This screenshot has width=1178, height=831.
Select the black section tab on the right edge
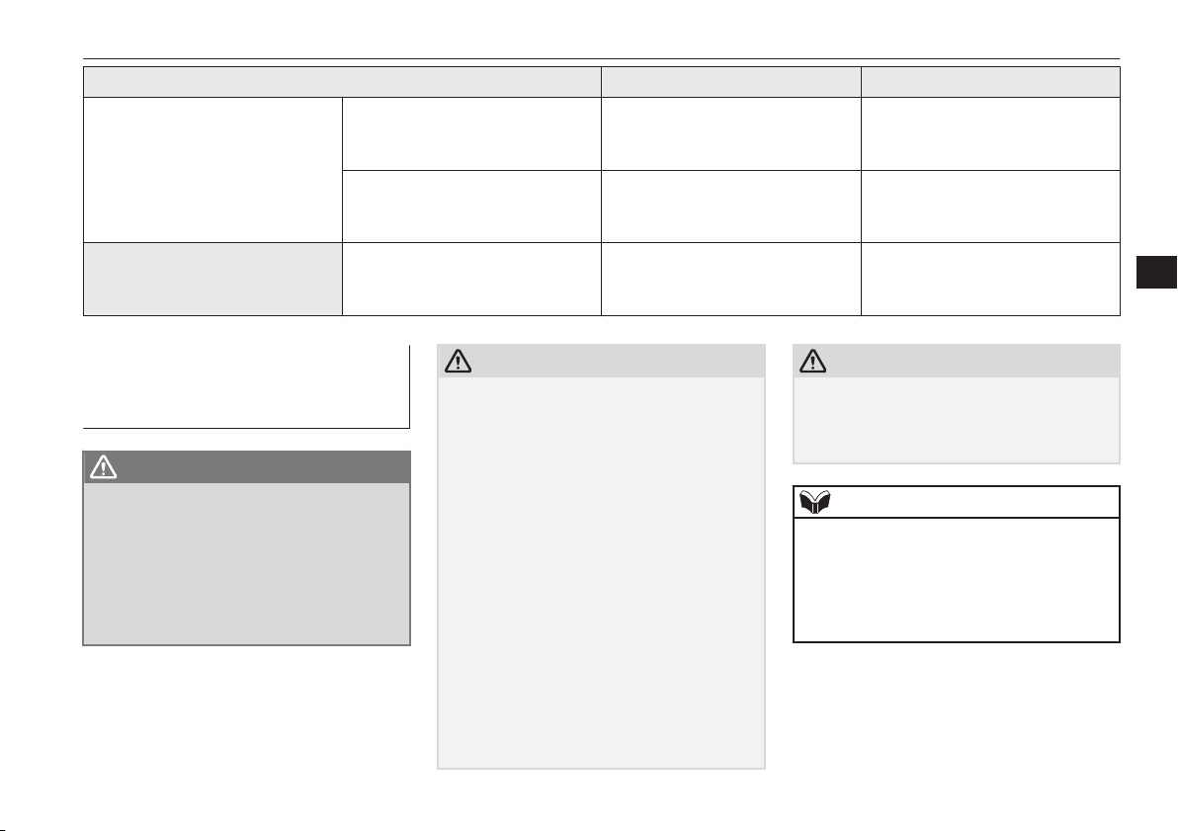tap(1156, 272)
